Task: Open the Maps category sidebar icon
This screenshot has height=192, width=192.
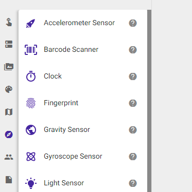Action: [x=9, y=112]
